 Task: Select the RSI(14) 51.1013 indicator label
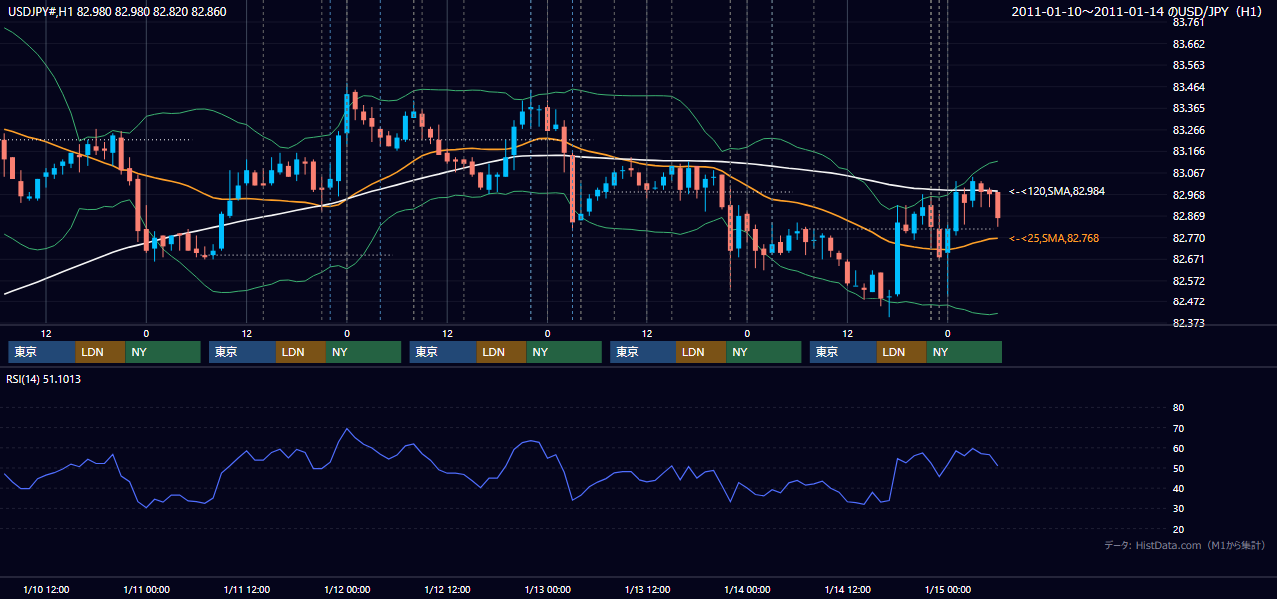45,379
